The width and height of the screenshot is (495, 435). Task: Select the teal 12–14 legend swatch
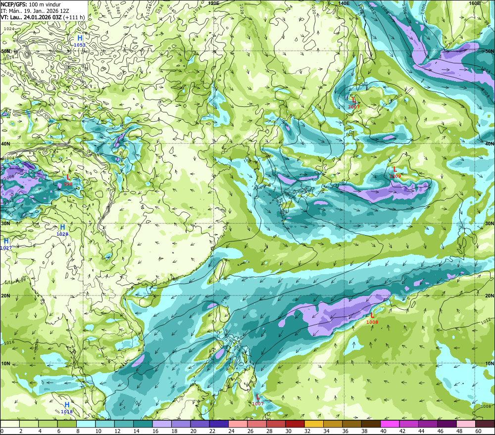click(x=124, y=424)
